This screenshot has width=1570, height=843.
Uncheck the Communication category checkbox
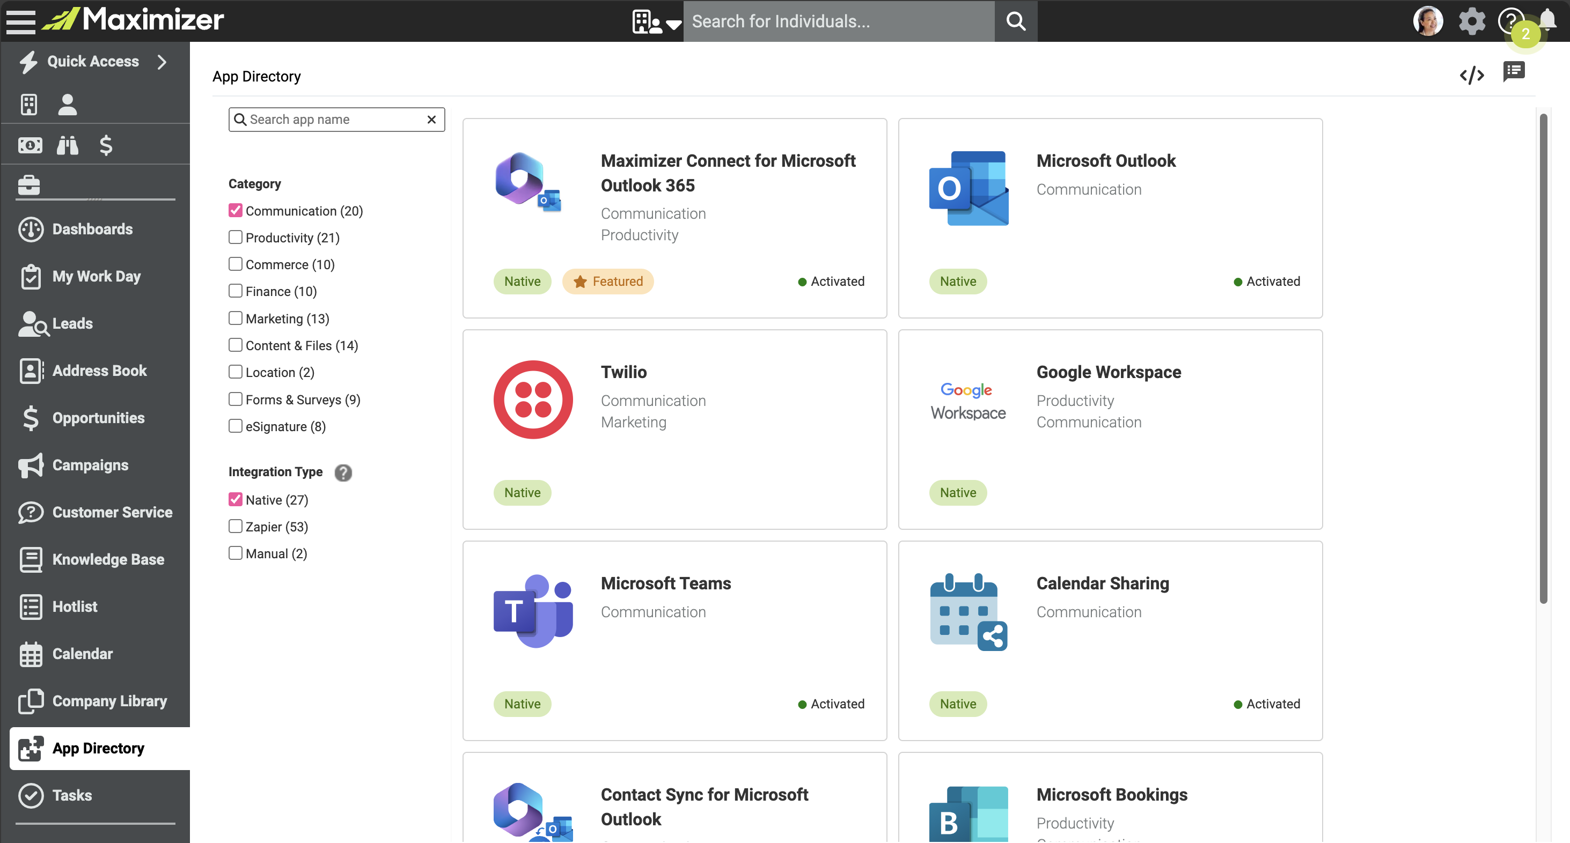235,210
